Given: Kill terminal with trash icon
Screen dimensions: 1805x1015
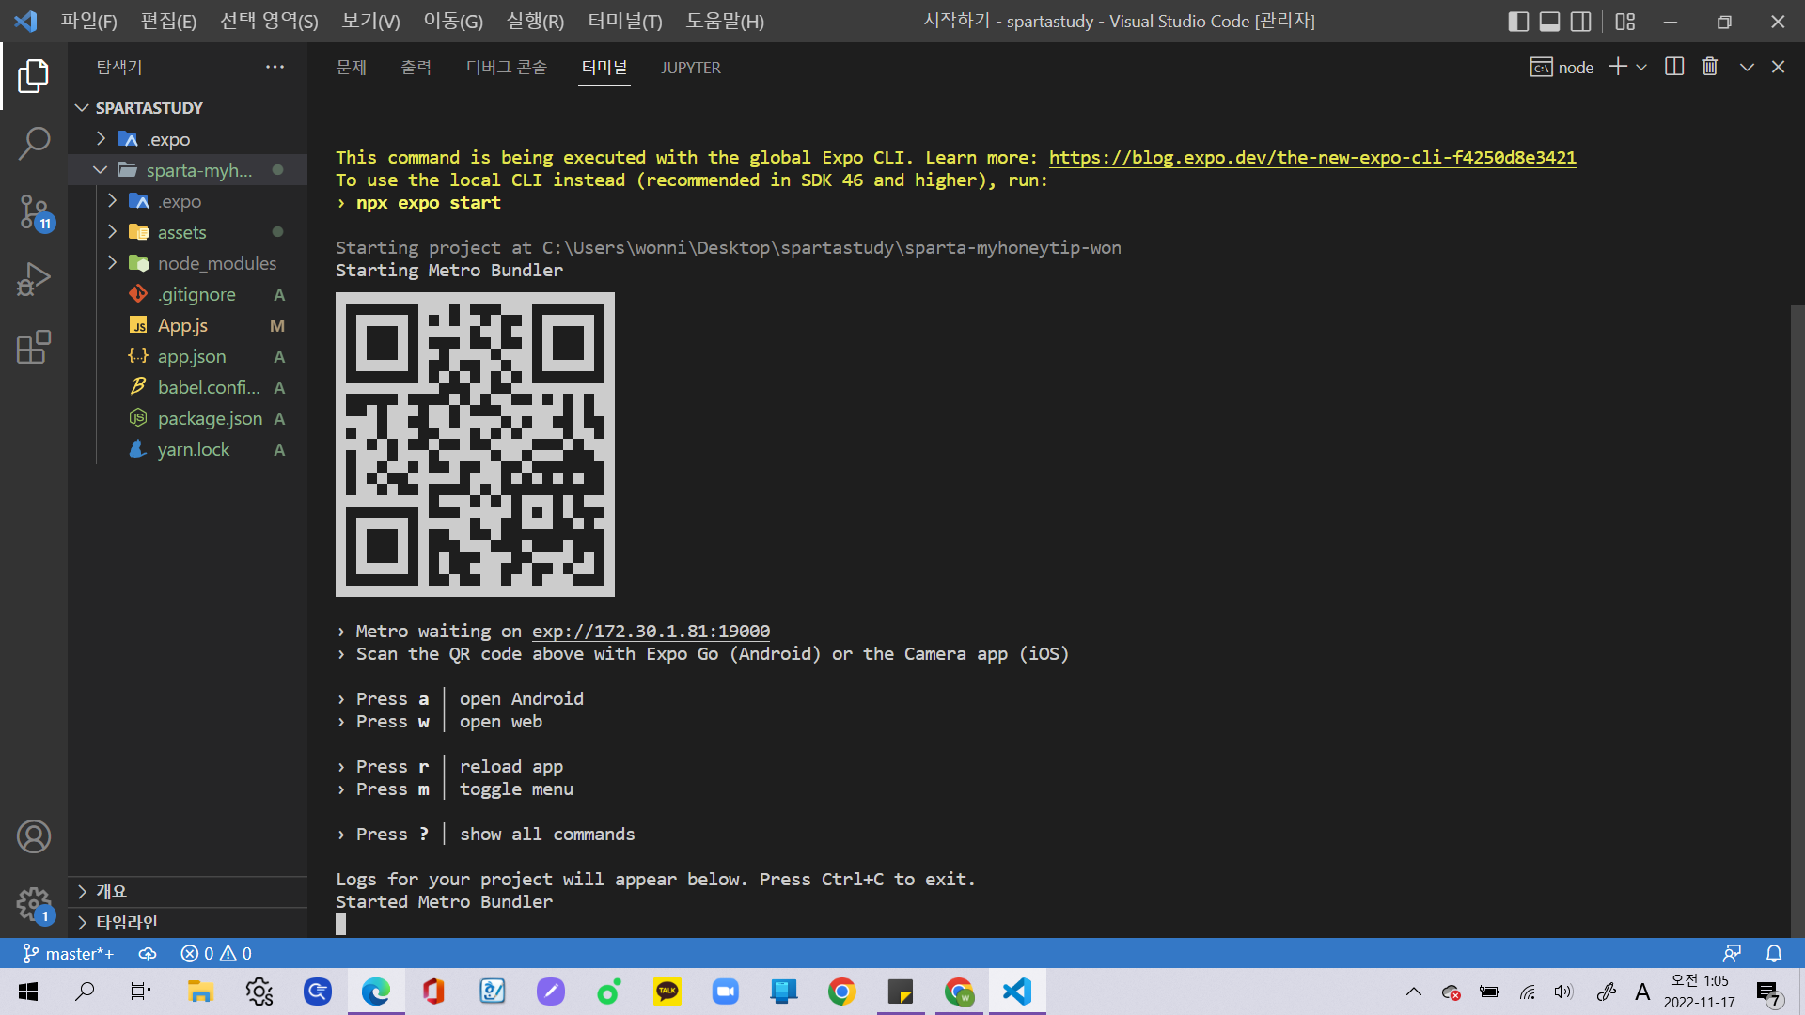Looking at the screenshot, I should (1710, 67).
